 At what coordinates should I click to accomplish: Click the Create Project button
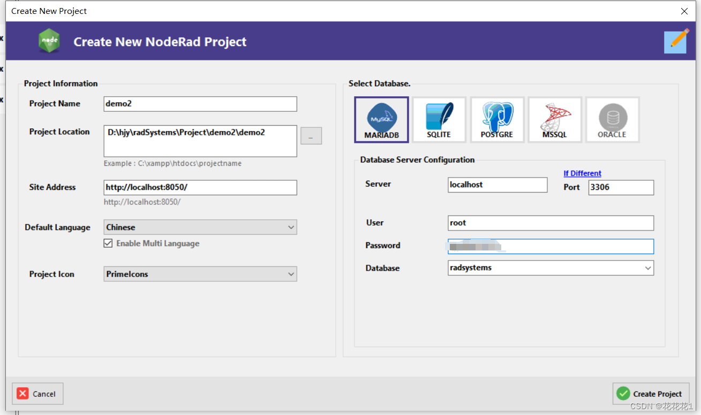[650, 394]
